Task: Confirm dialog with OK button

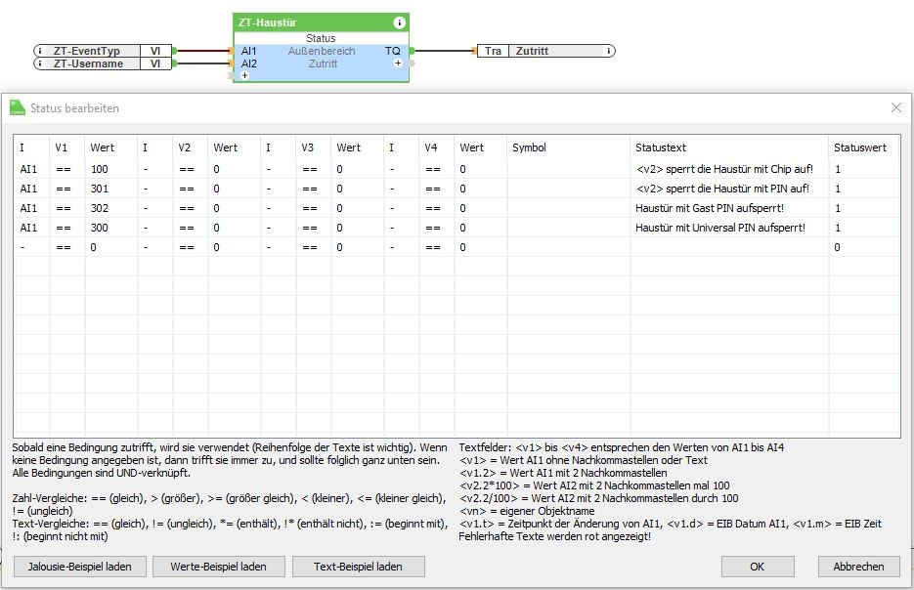Action: pos(758,567)
